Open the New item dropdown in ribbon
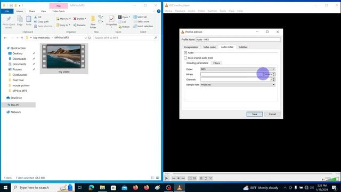Image resolution: width=341 pixels, height=192 pixels. [100, 17]
